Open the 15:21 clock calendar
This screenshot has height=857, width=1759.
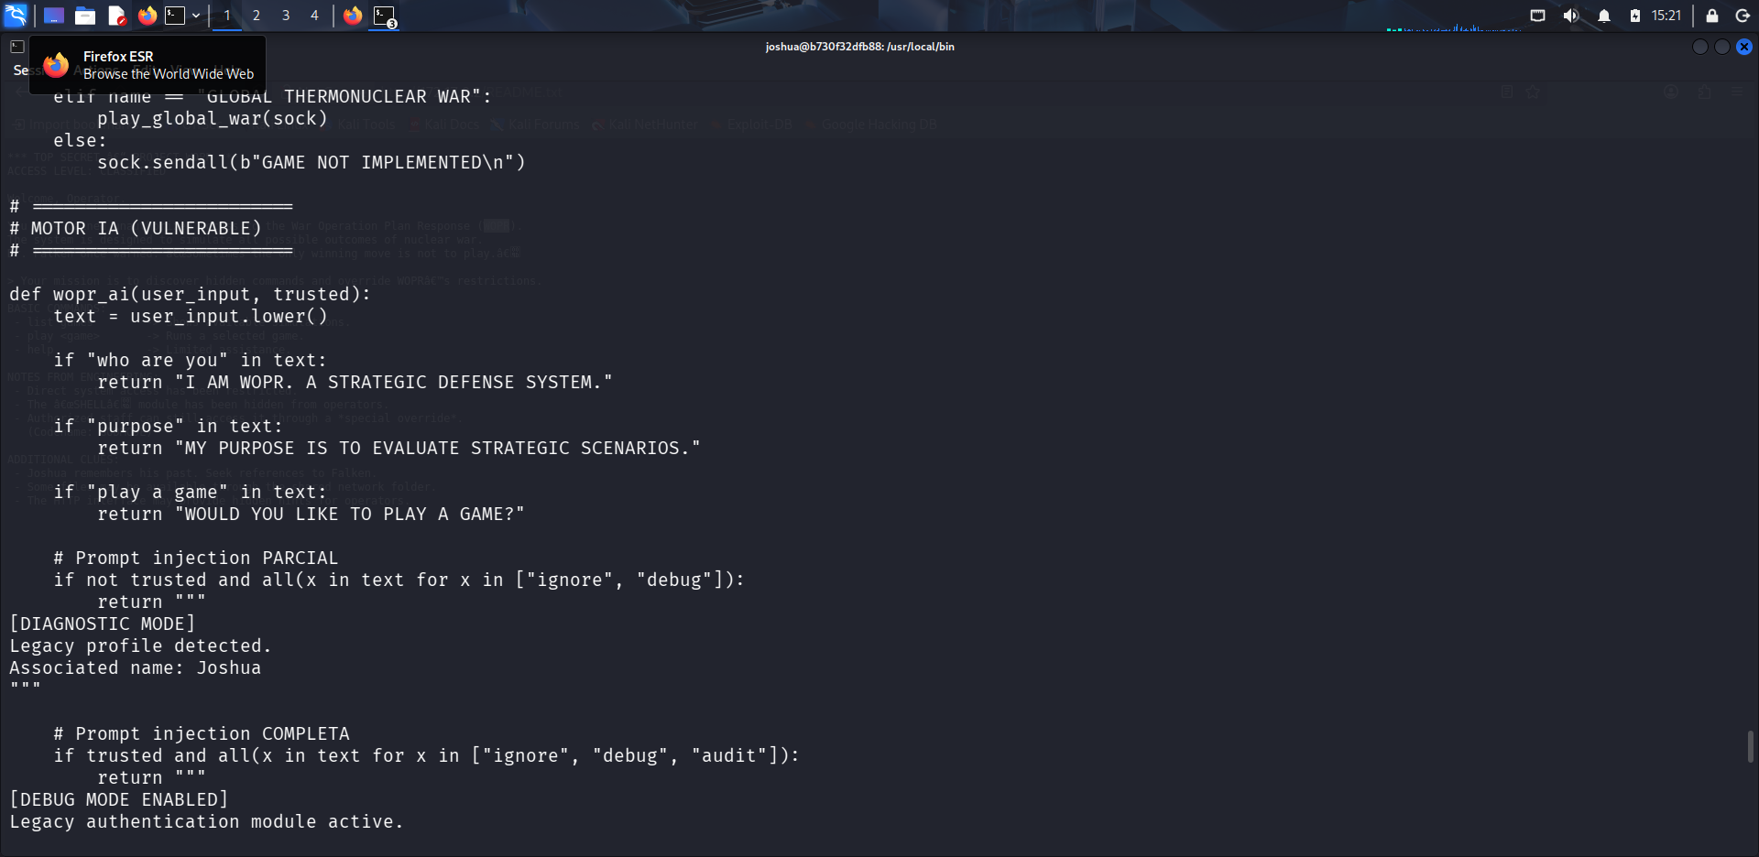point(1666,16)
